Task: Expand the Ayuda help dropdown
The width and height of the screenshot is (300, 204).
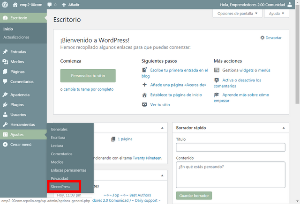Action: (277, 14)
